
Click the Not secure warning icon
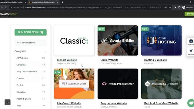click(x=12, y=8)
